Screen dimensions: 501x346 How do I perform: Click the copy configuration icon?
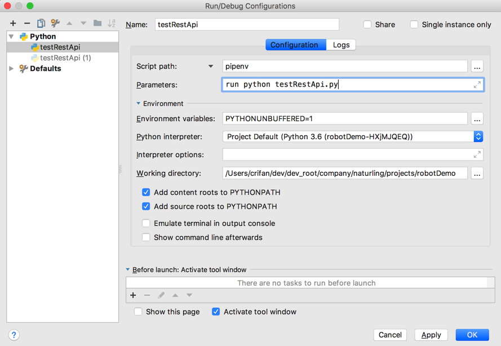coord(41,23)
